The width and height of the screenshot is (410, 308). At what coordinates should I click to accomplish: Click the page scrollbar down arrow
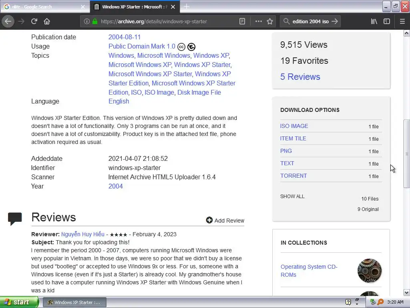pos(406,292)
